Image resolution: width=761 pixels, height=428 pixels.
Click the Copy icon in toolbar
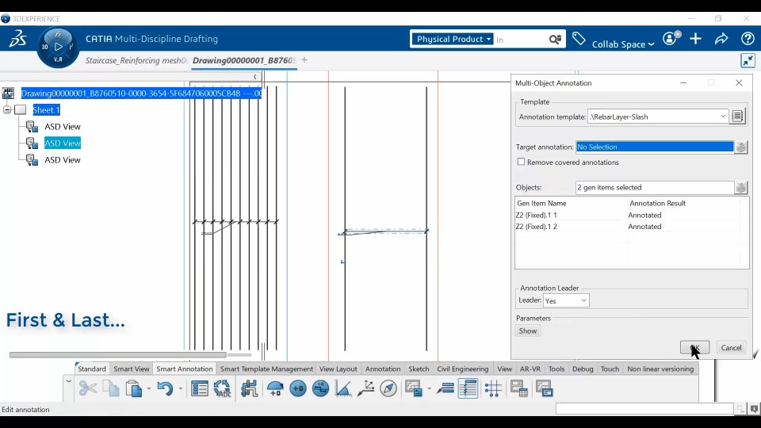coord(111,388)
